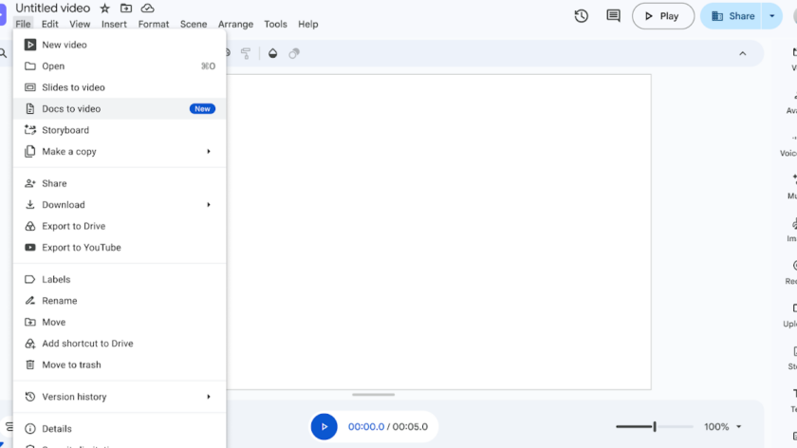Open the Tools menu

[x=275, y=24]
